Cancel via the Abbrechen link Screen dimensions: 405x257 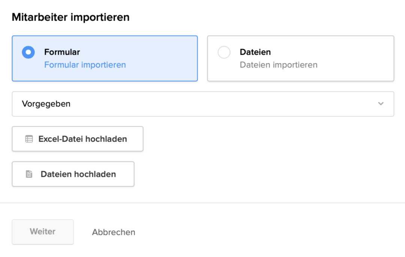pyautogui.click(x=114, y=232)
